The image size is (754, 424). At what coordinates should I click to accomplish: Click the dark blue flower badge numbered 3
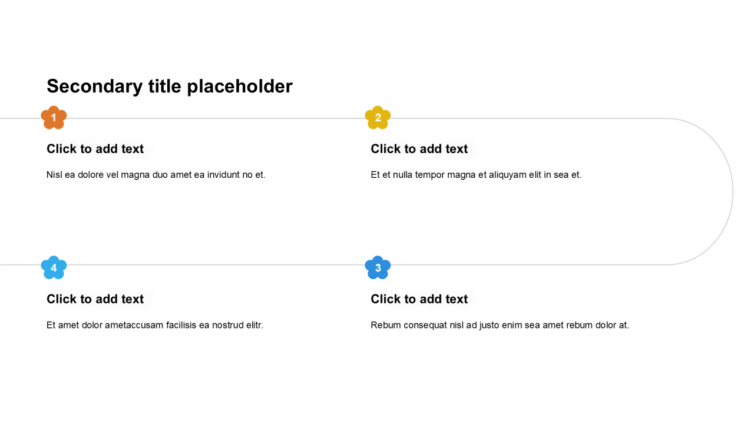tap(378, 268)
